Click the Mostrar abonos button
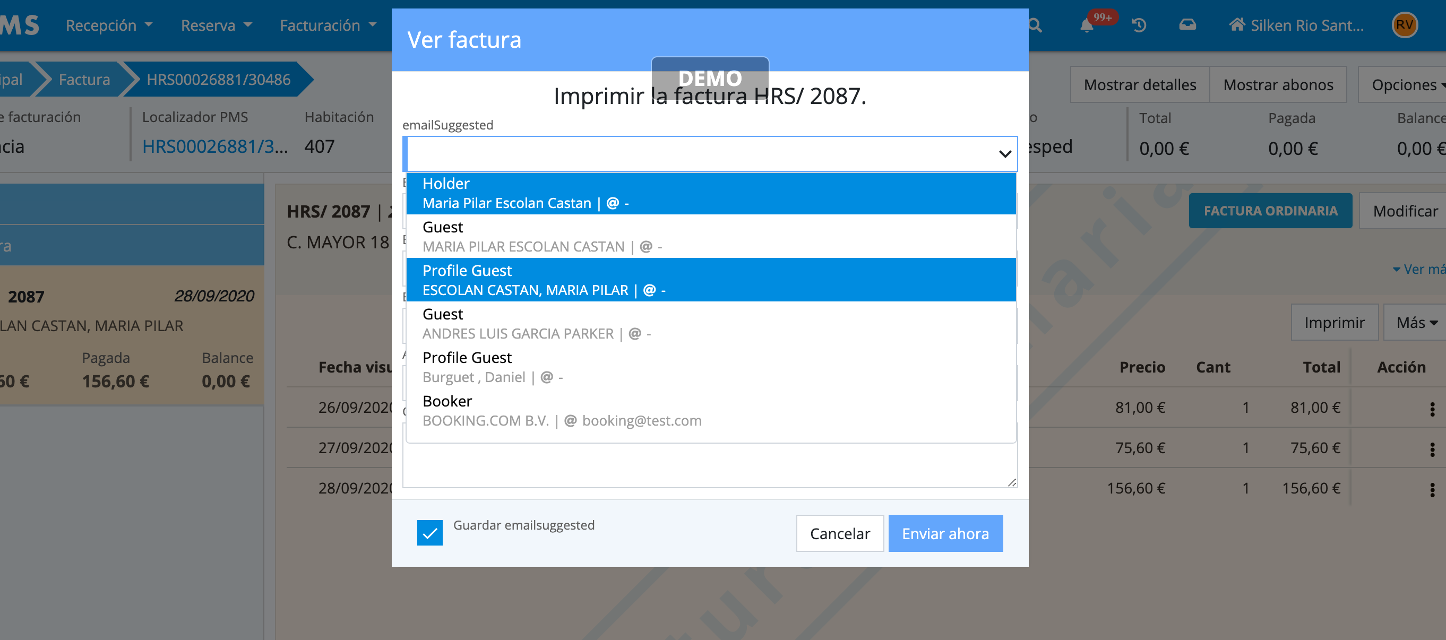The width and height of the screenshot is (1446, 640). 1278,85
